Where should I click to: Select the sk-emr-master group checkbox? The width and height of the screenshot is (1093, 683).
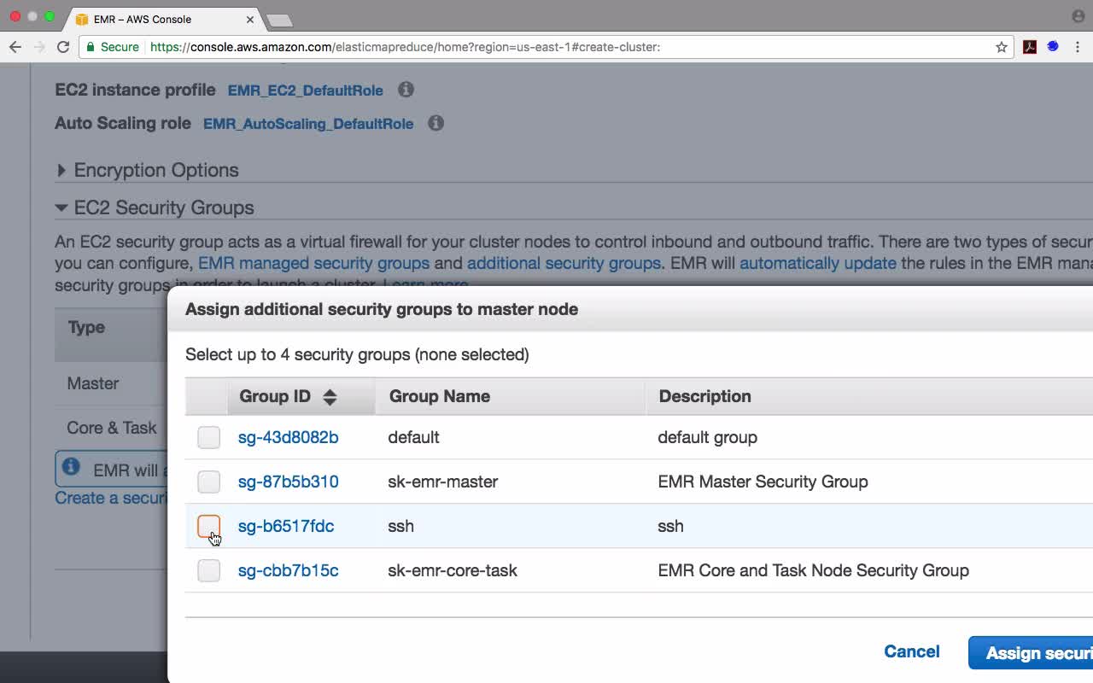coord(208,482)
